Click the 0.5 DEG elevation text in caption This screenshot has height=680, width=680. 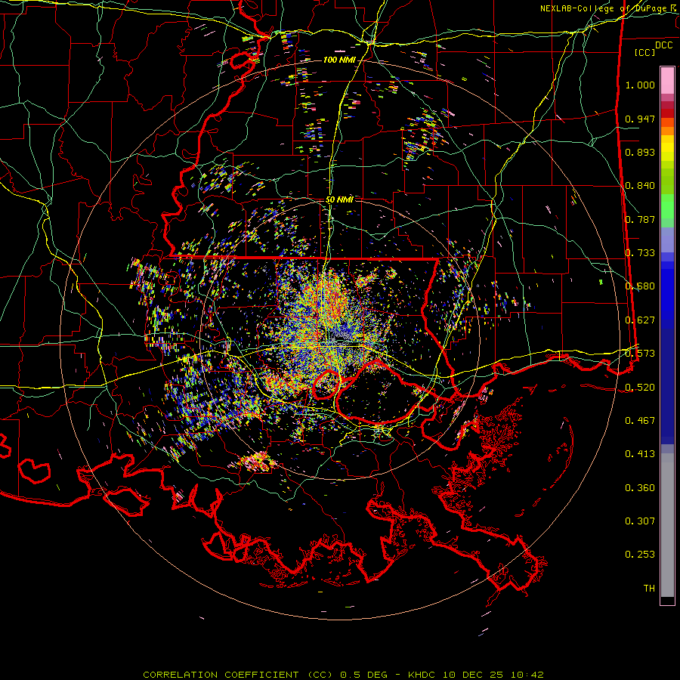tap(366, 675)
